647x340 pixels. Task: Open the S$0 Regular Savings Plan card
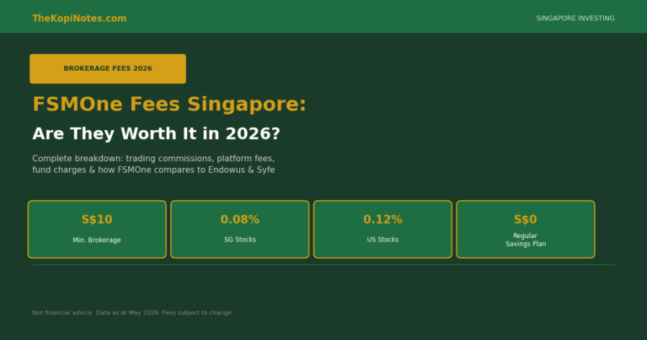(526, 229)
